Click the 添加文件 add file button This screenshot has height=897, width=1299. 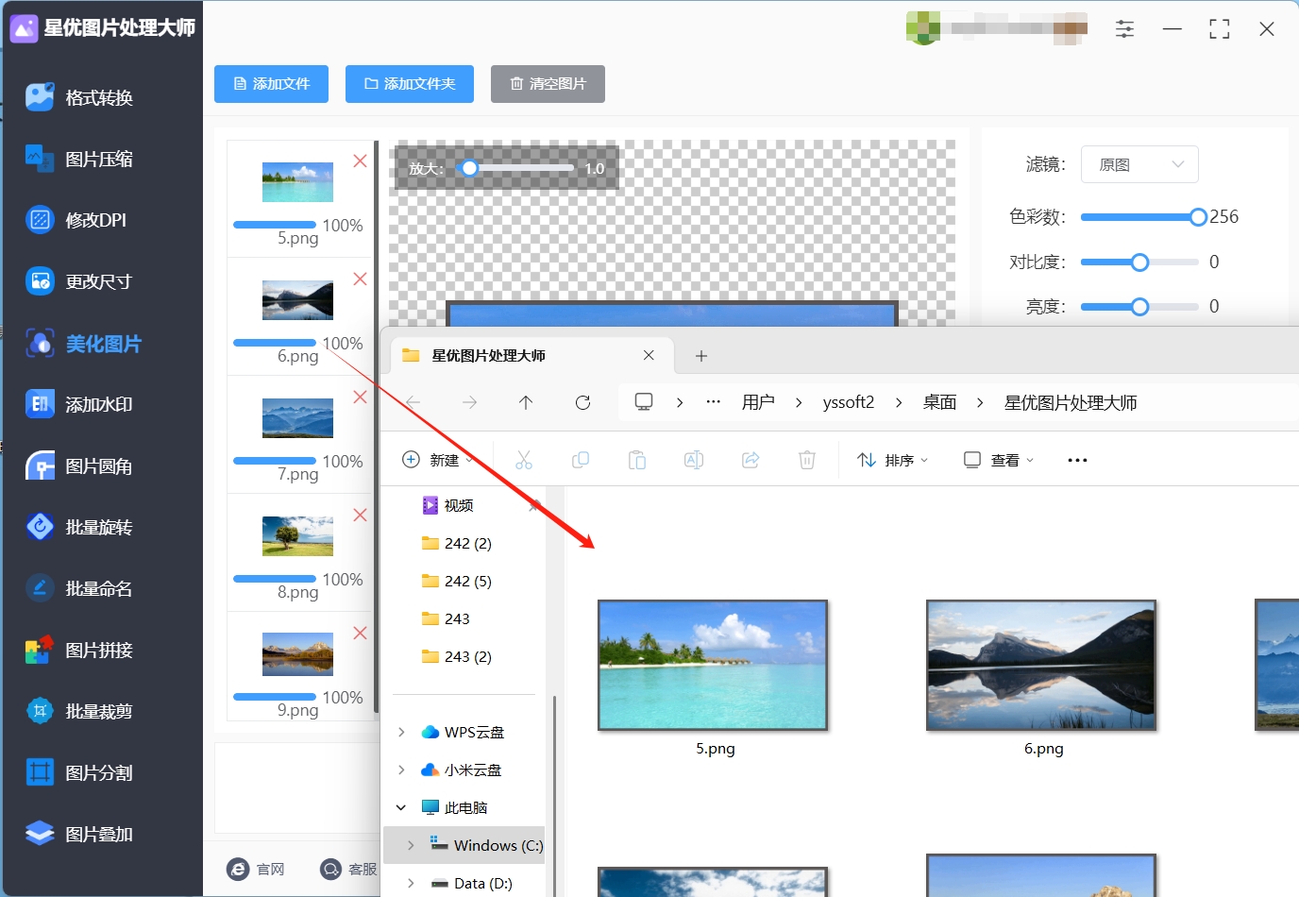(271, 84)
